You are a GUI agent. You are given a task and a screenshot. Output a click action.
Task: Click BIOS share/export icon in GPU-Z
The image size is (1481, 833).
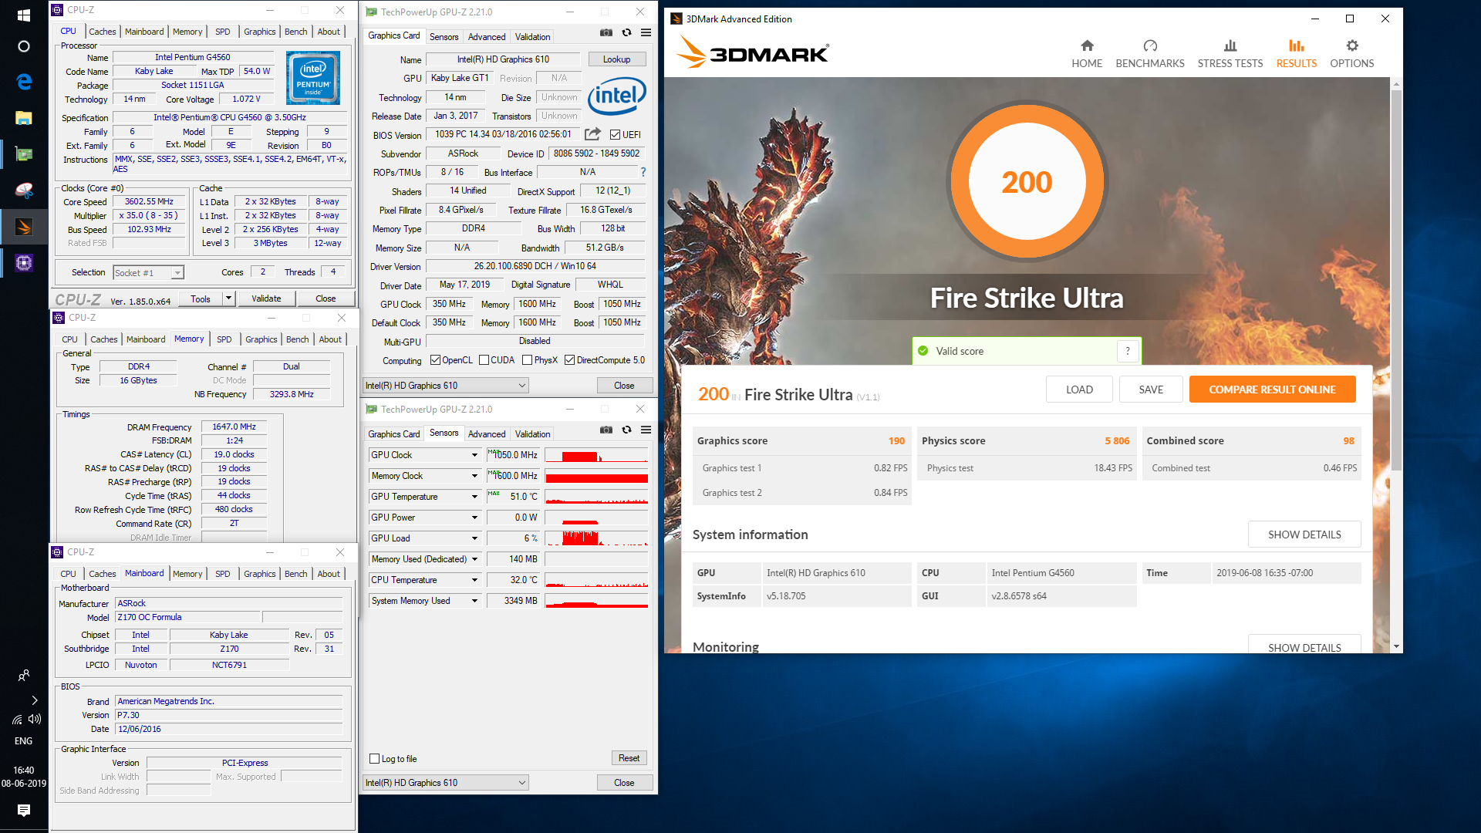click(x=592, y=133)
